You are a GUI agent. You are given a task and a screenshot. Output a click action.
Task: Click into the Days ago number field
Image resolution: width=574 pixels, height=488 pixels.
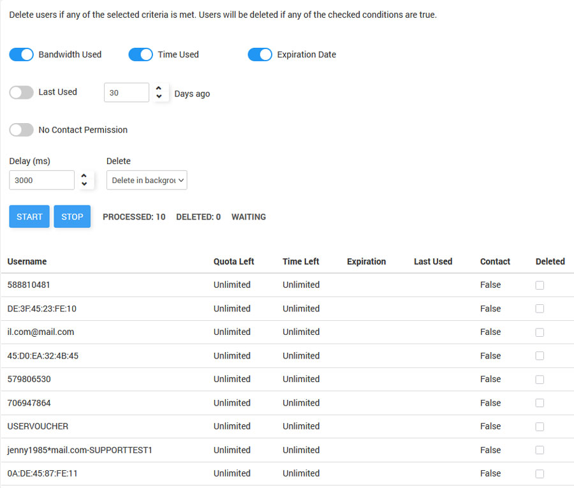pyautogui.click(x=126, y=92)
